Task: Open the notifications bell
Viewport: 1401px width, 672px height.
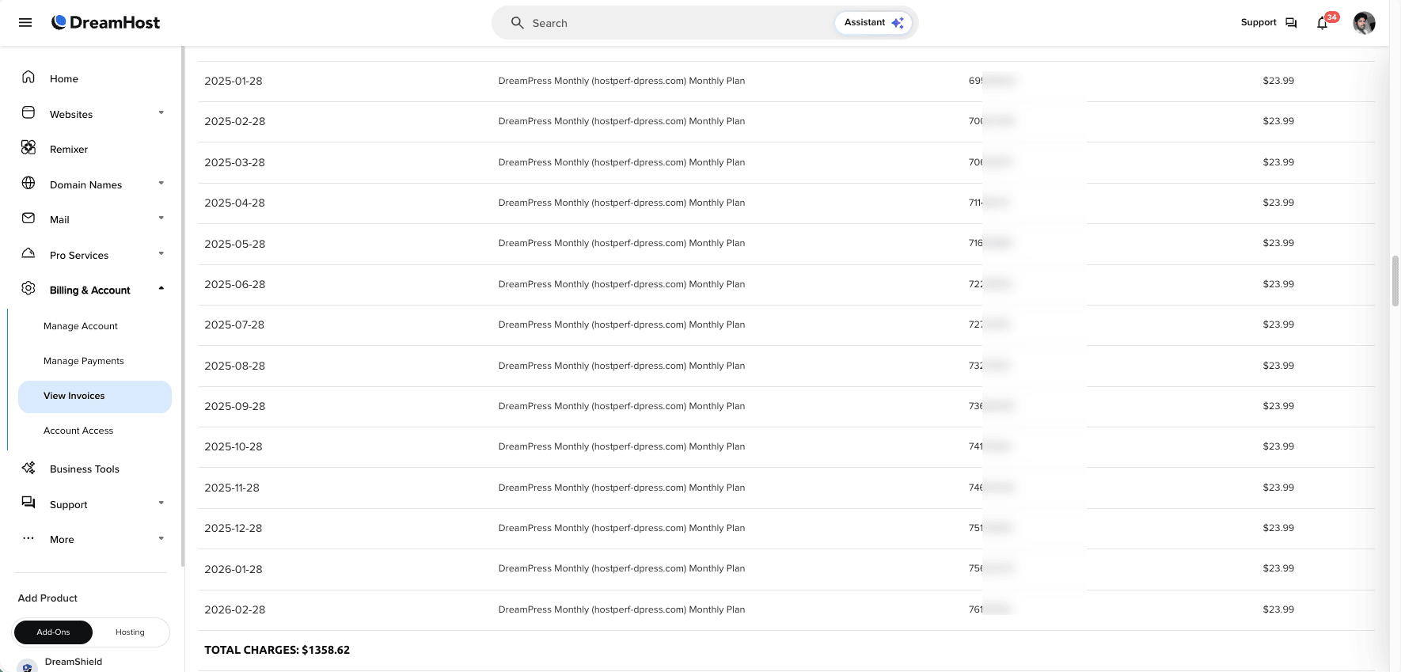Action: click(1322, 24)
